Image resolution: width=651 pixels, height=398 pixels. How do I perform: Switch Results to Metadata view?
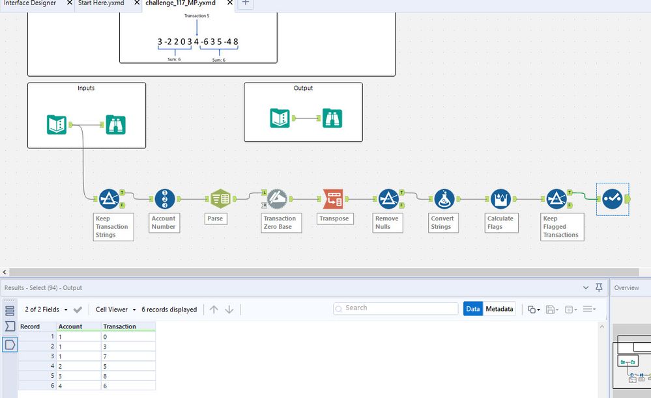pyautogui.click(x=499, y=309)
